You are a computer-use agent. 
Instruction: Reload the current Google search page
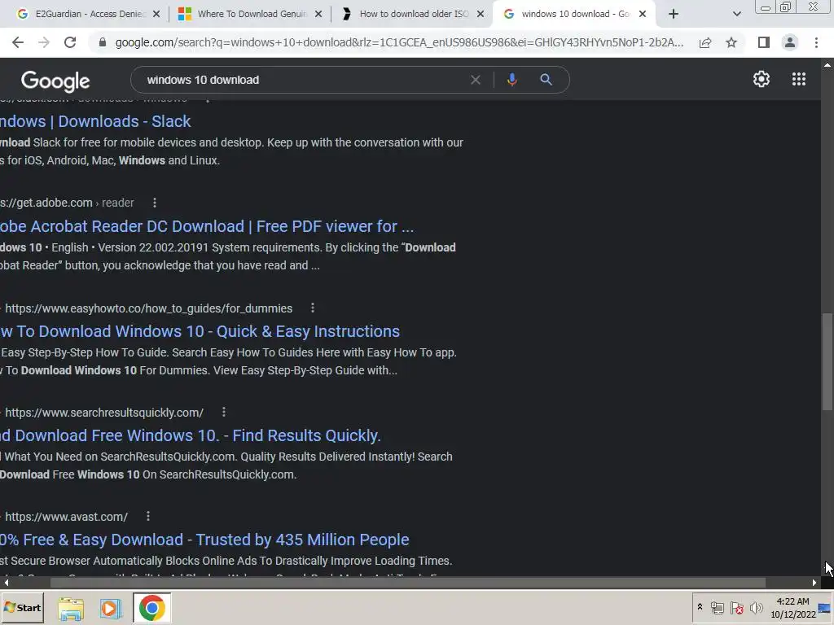tap(70, 42)
